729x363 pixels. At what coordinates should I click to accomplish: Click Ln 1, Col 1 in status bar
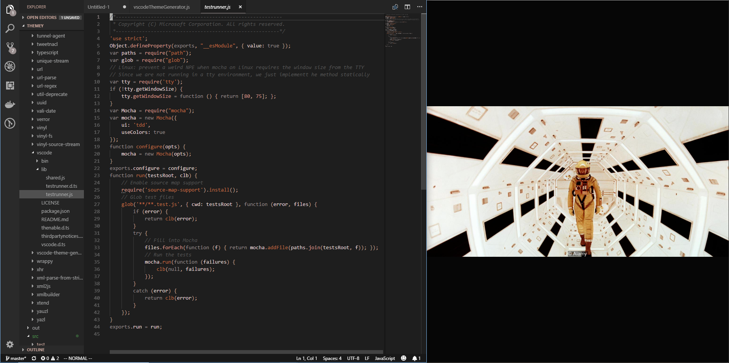point(307,358)
